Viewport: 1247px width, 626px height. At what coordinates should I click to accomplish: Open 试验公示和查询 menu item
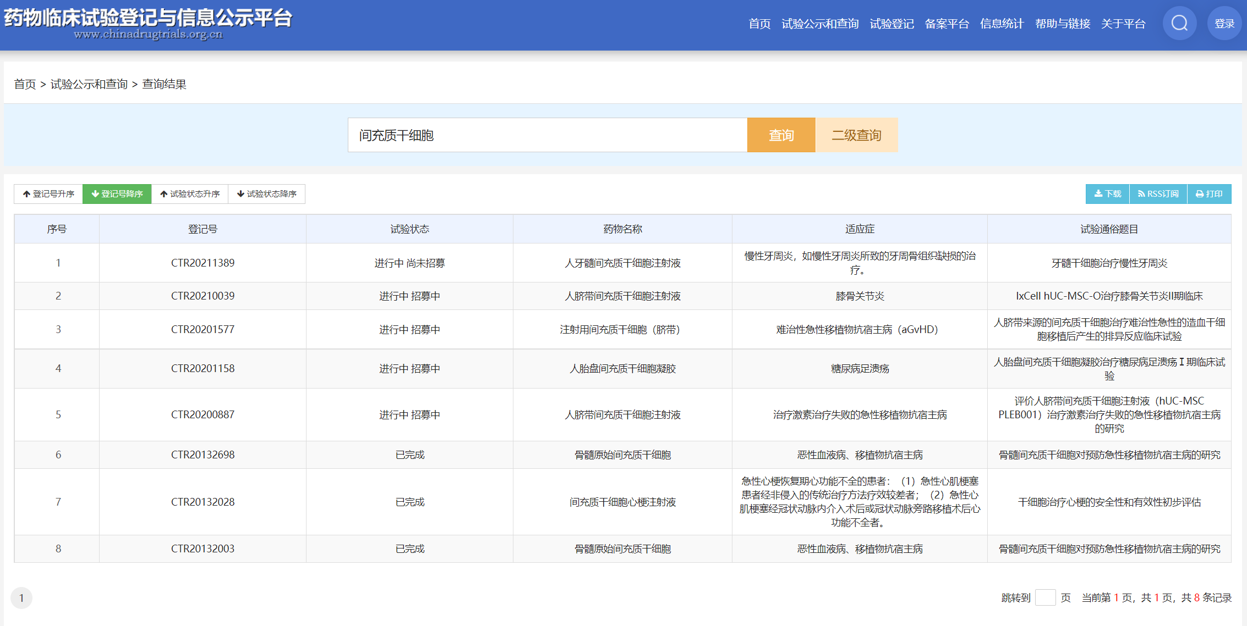point(820,24)
